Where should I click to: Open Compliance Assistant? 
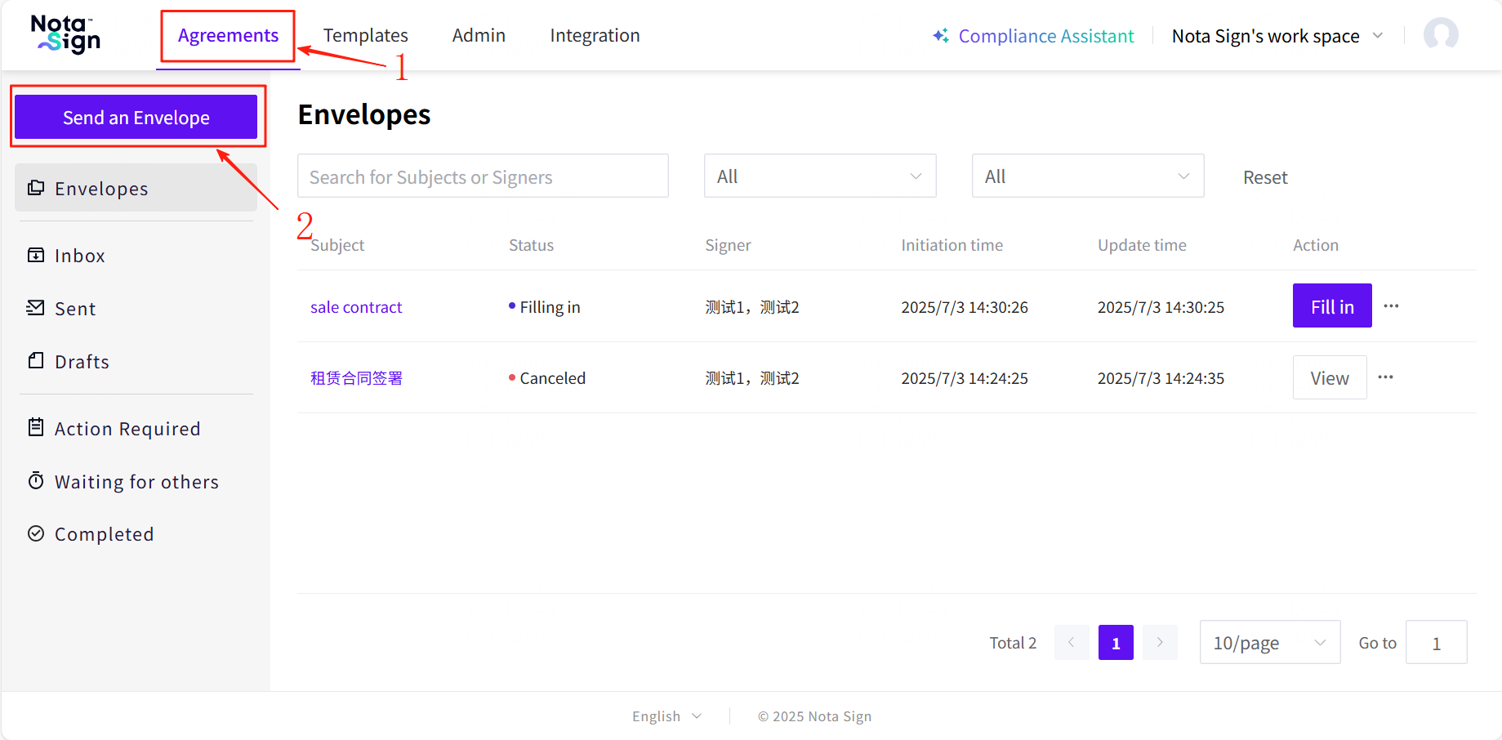coord(1033,36)
